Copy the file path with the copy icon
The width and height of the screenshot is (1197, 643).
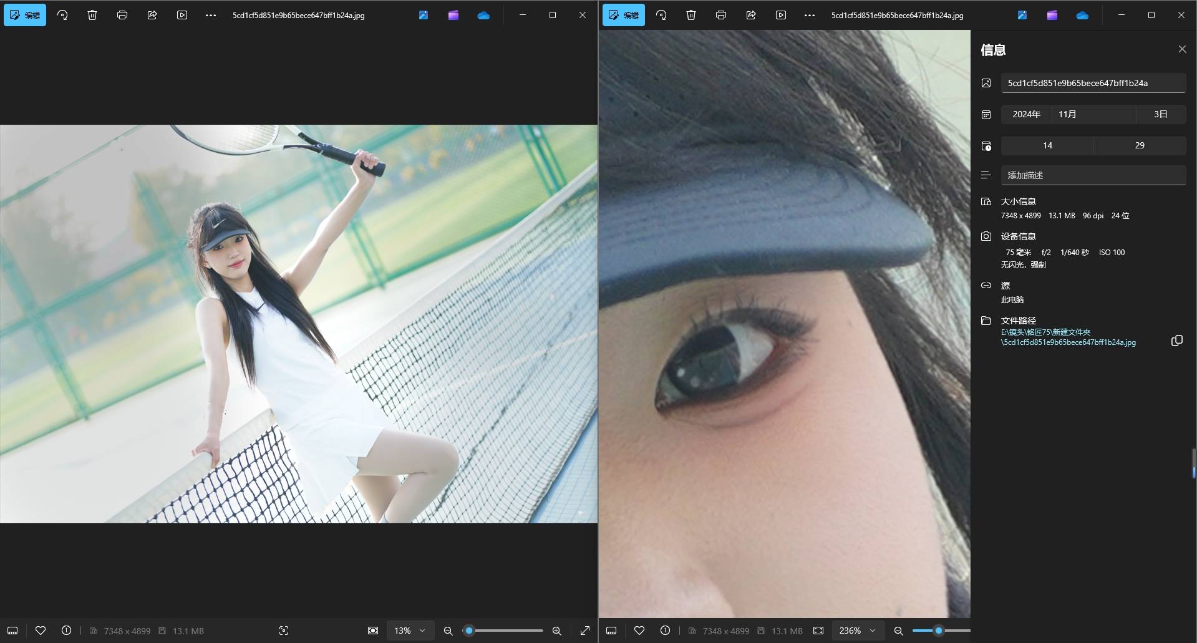(1176, 341)
